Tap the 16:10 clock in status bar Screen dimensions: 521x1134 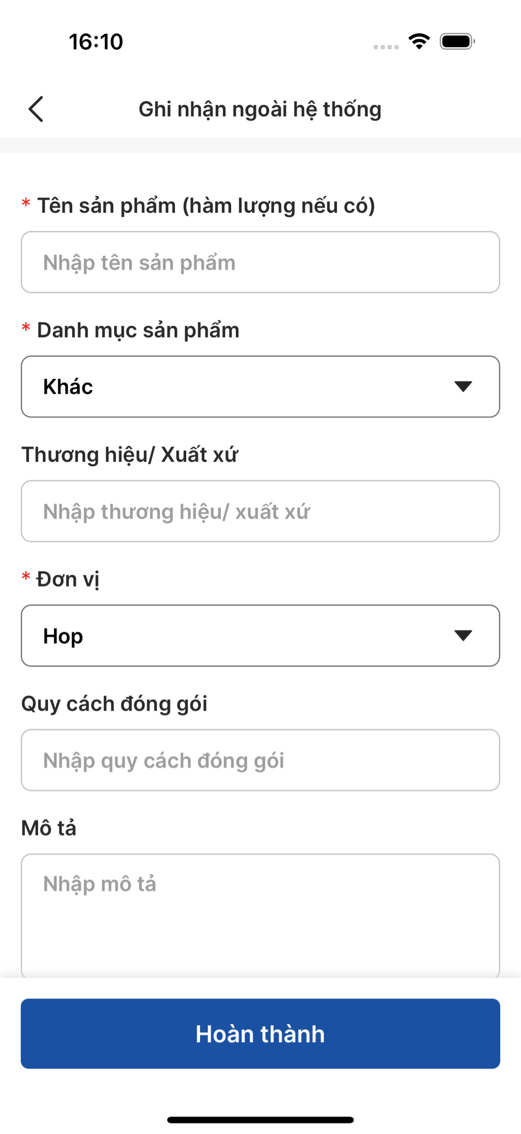(96, 41)
